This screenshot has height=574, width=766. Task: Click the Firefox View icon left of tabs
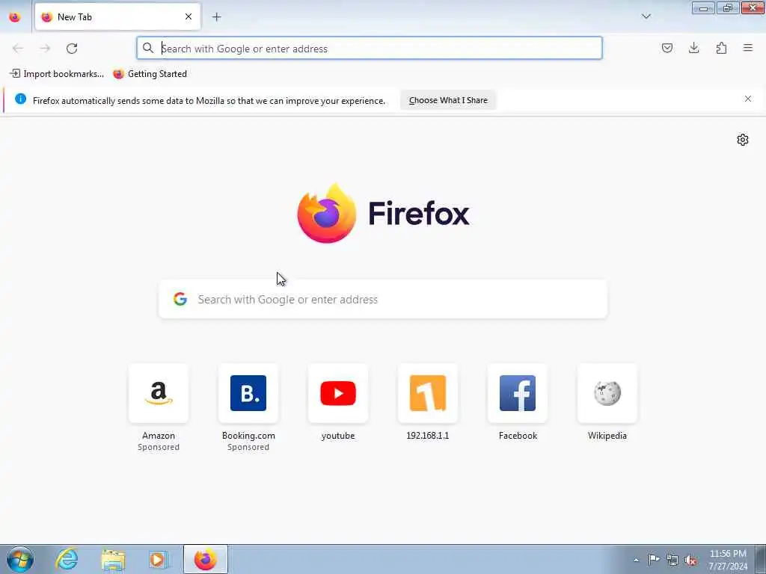click(x=15, y=17)
